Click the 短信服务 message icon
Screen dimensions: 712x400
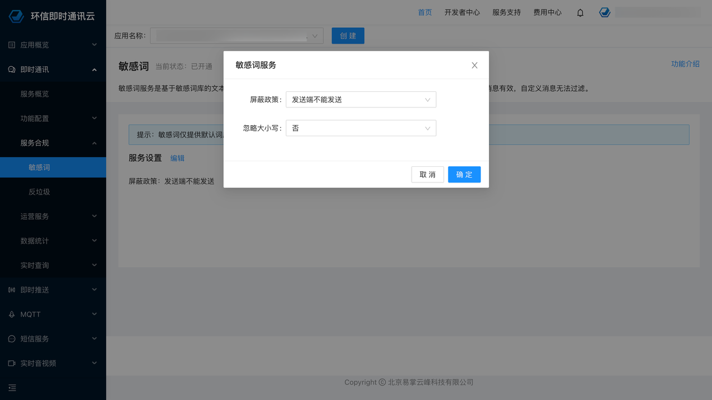click(x=12, y=339)
